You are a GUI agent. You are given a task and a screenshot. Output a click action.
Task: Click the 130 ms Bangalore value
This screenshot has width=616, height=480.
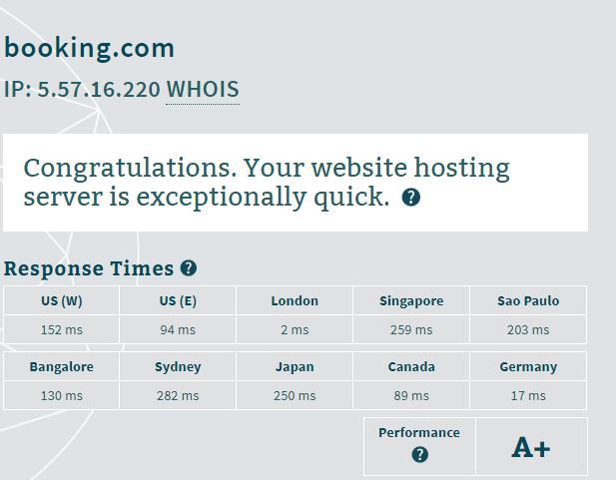62,396
